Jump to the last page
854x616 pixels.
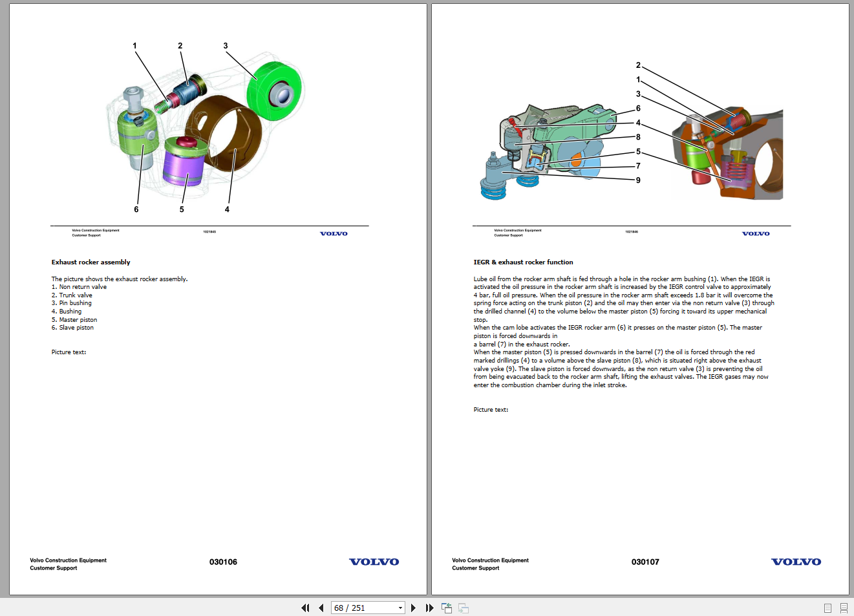(429, 608)
